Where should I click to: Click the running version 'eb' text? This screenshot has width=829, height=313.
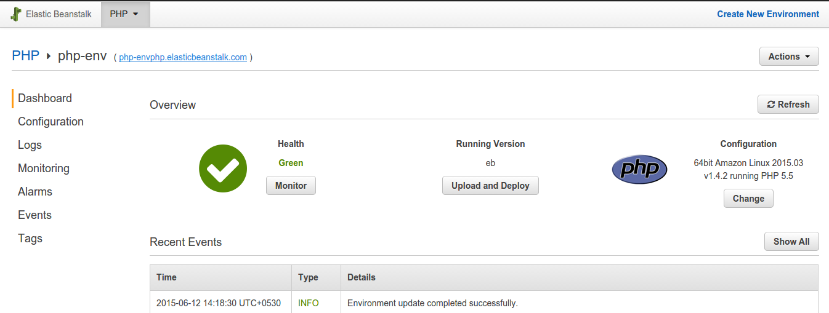(490, 163)
